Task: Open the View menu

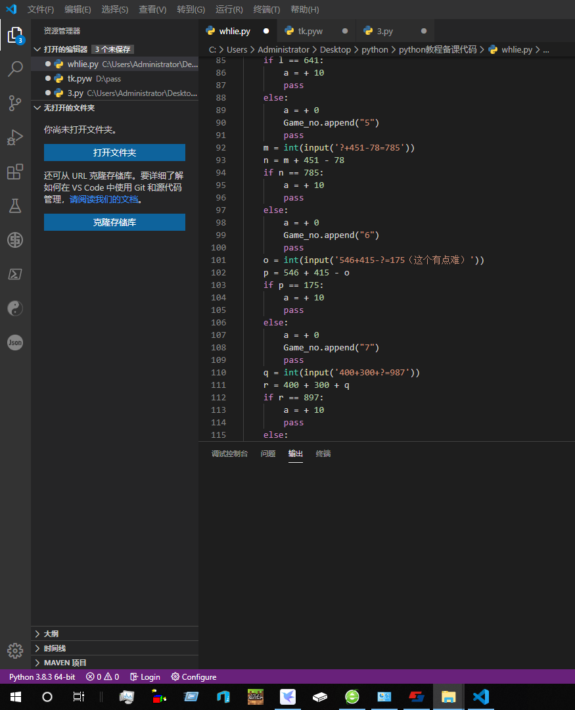Action: 152,9
